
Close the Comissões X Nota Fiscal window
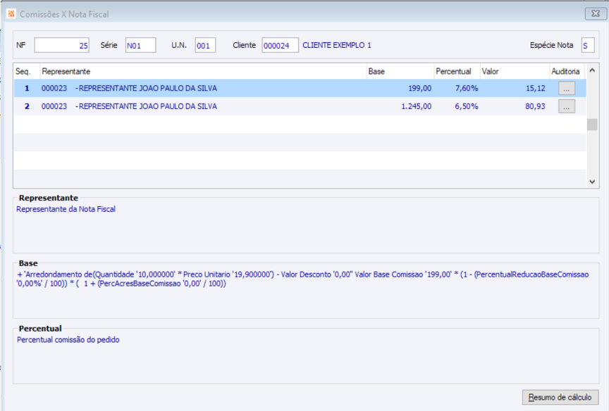(596, 13)
